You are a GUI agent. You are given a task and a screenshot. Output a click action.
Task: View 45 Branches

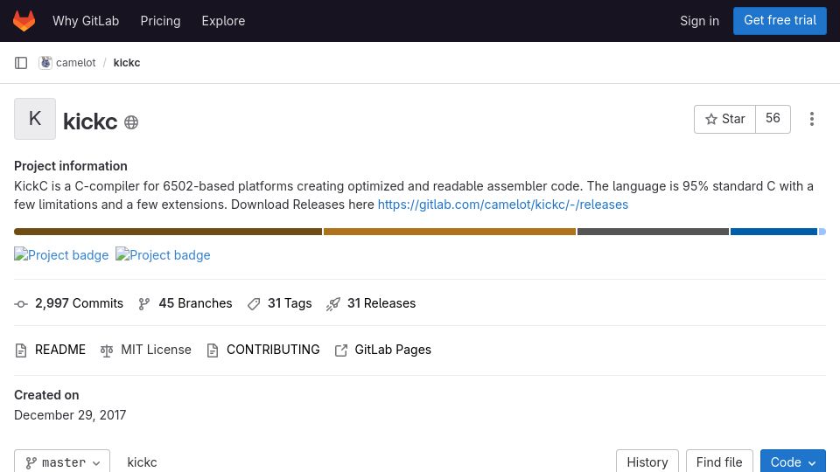[x=195, y=303]
